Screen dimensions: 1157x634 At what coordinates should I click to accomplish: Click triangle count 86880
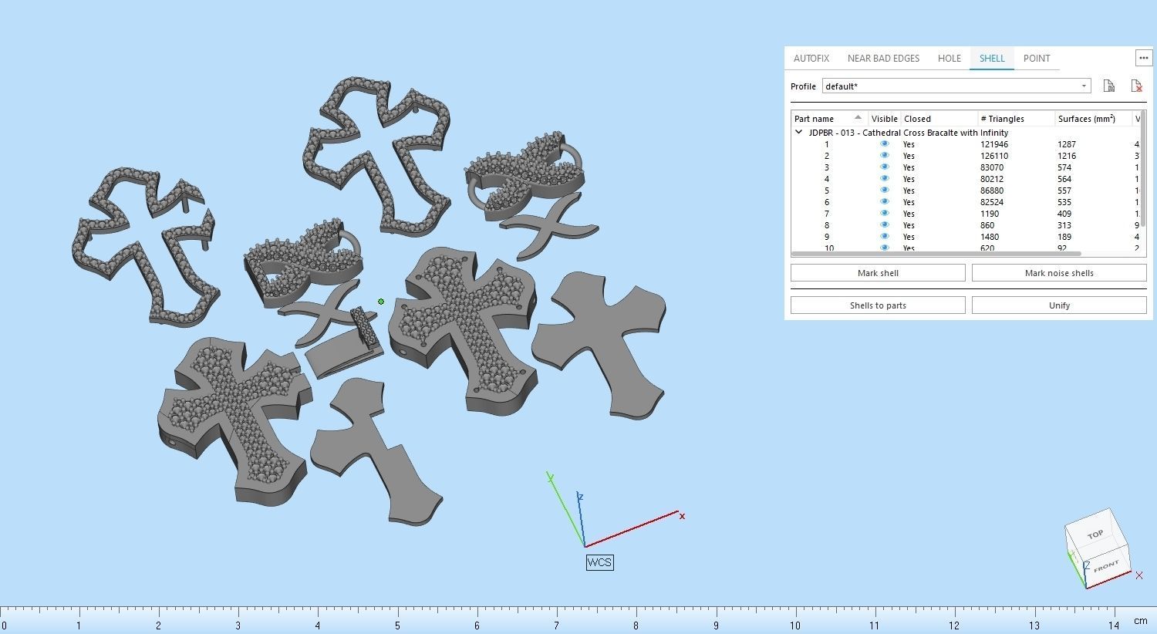[x=992, y=191]
